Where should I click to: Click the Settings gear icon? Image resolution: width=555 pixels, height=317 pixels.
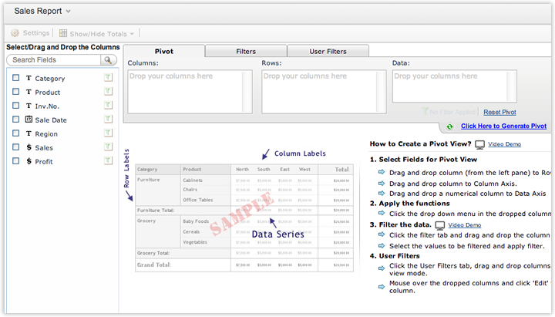15,33
